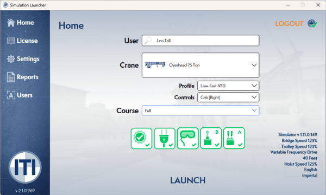Open the License section
326x195 pixels.
[x=22, y=41]
